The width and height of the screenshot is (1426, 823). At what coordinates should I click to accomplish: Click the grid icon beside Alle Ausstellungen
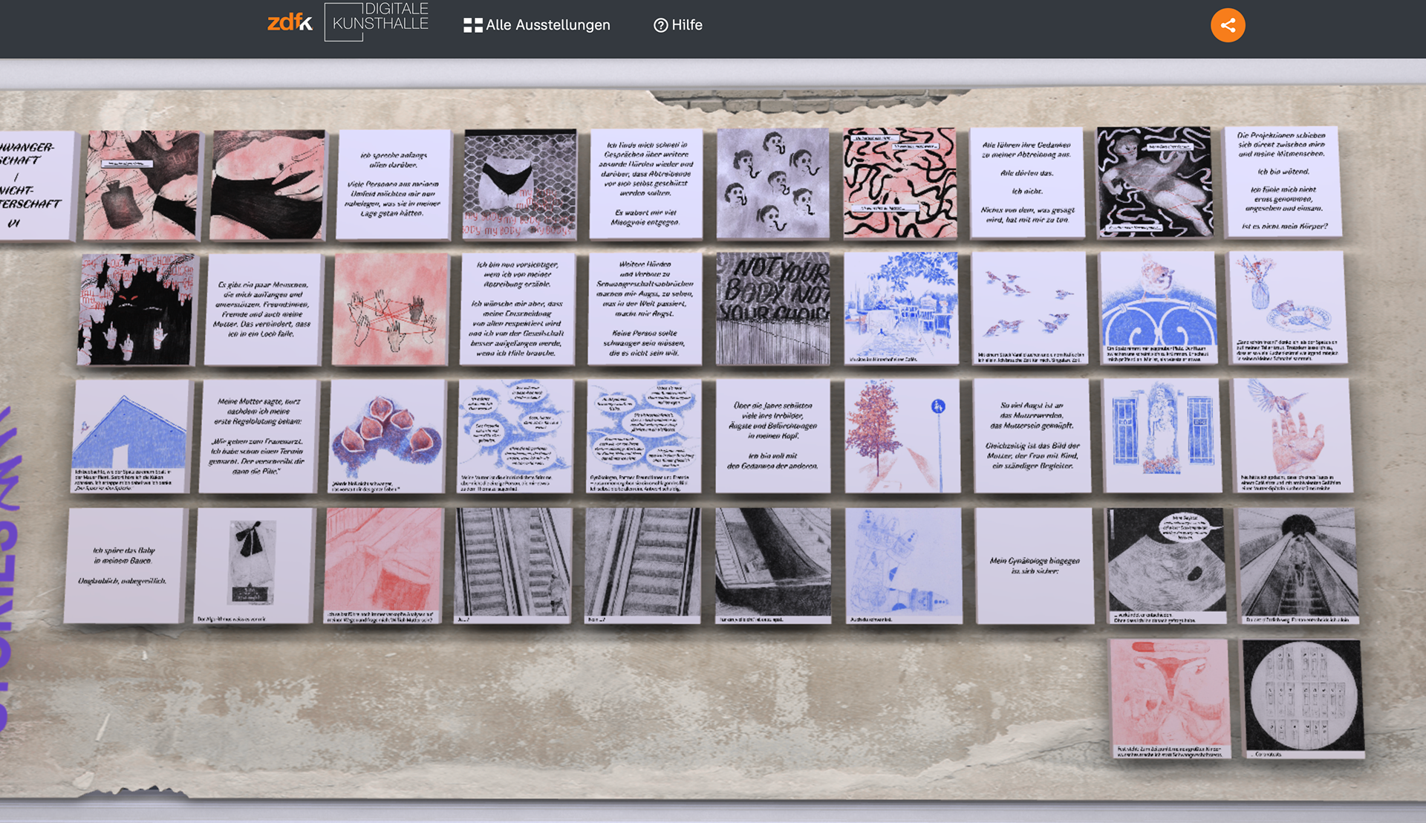click(472, 25)
